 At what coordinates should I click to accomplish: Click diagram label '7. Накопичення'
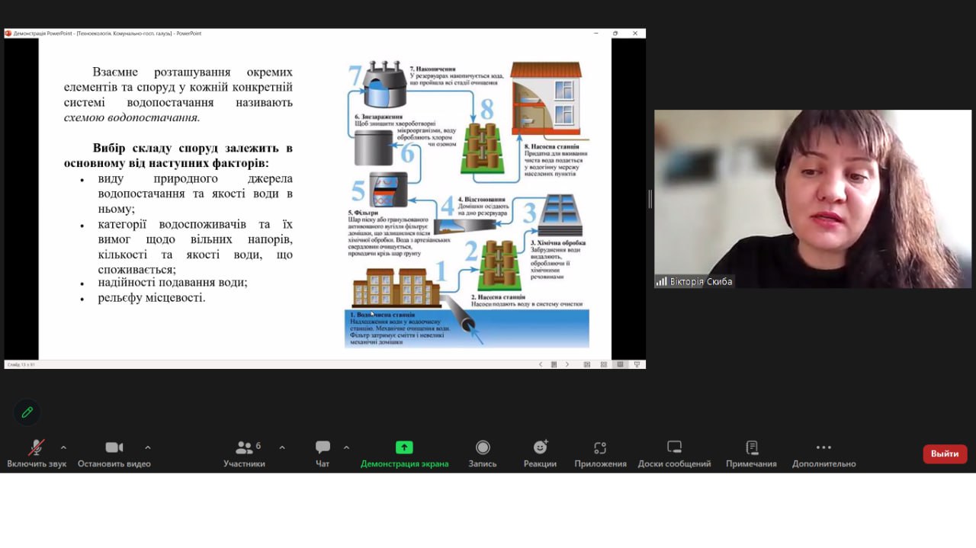pos(432,69)
